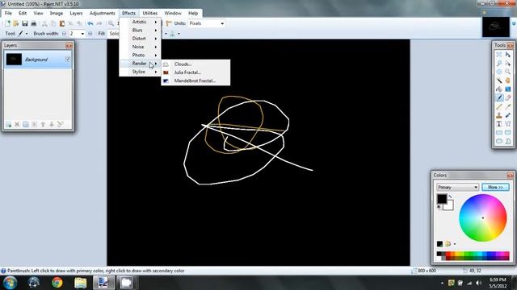Open the Primary color selector dropdown
Screen dimensions: 517x290
(457, 187)
